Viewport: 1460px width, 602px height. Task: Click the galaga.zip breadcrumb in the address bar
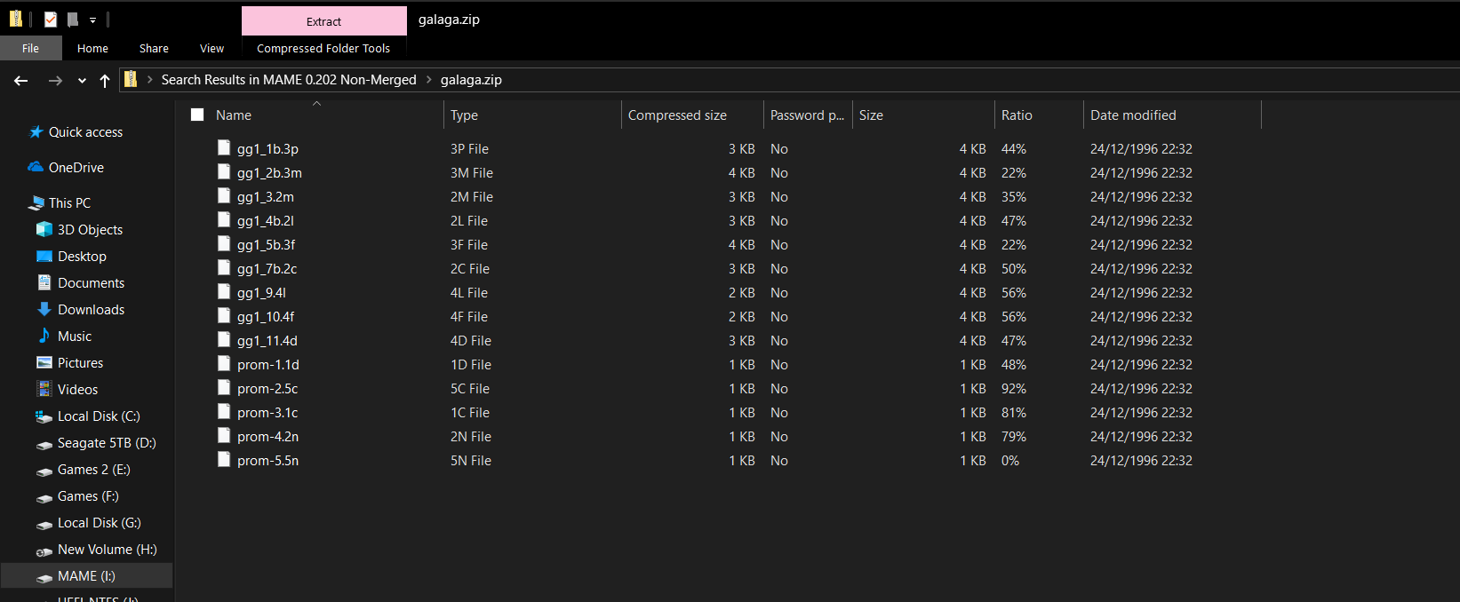[x=471, y=80]
